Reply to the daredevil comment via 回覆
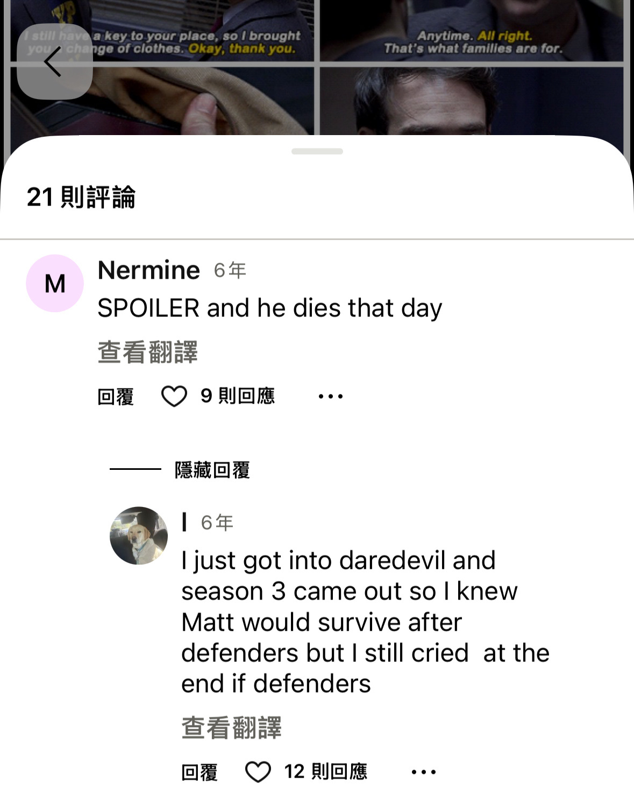 point(200,772)
